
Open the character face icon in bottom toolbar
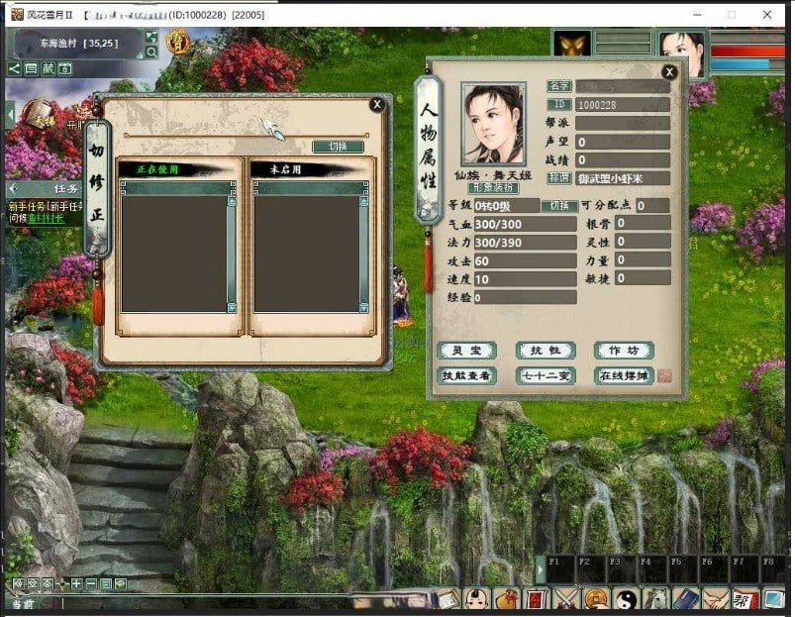(x=478, y=600)
